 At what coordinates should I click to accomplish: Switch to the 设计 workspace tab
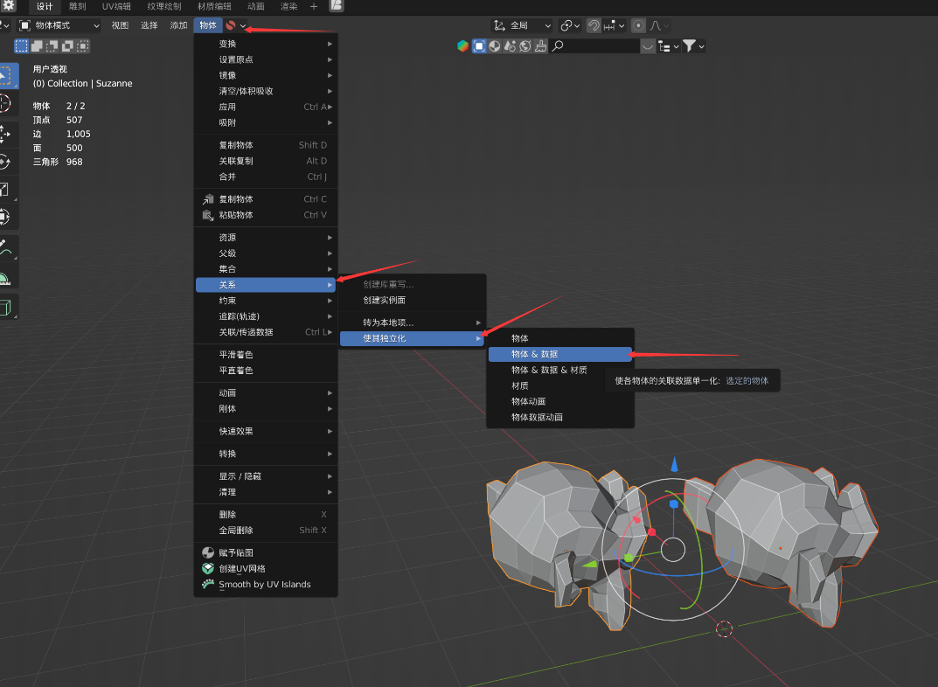click(45, 7)
